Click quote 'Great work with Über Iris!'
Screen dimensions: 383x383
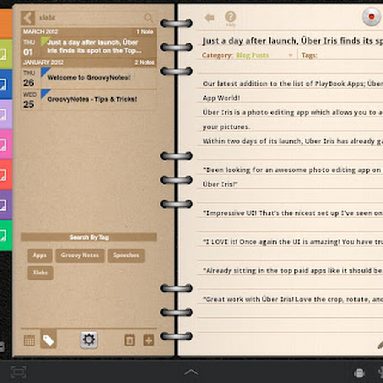click(x=293, y=300)
